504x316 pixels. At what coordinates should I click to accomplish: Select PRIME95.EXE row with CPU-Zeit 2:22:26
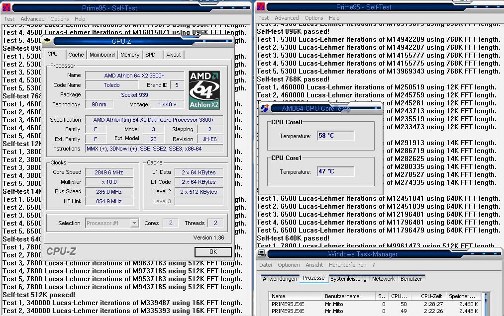click(375, 311)
